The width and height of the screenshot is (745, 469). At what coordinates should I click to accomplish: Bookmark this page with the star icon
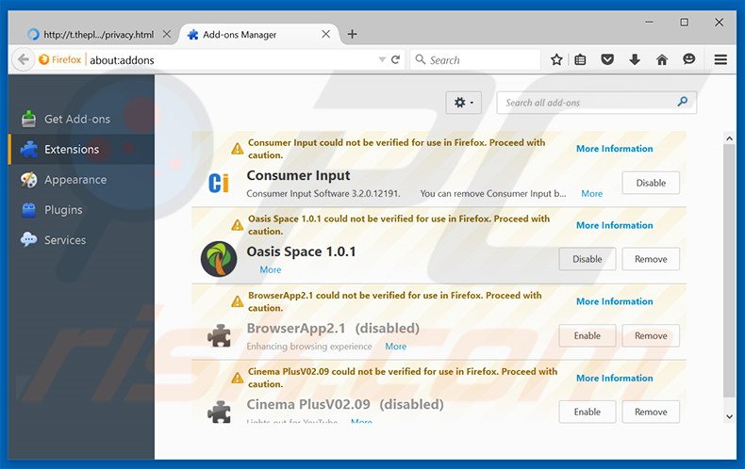click(x=556, y=60)
